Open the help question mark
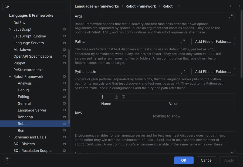Image resolution: width=243 pixels, height=167 pixels. (7, 160)
